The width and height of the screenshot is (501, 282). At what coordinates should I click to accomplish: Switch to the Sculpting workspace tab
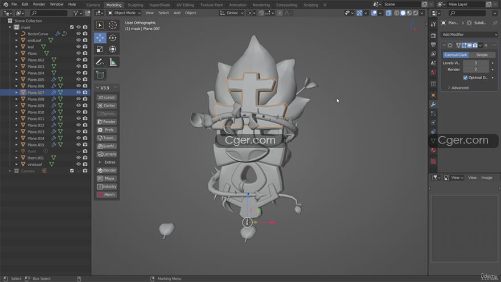[135, 5]
